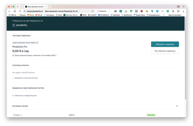The height and width of the screenshot is (126, 193).
Task: Open the GitLab bookmark
Action: point(38,15)
